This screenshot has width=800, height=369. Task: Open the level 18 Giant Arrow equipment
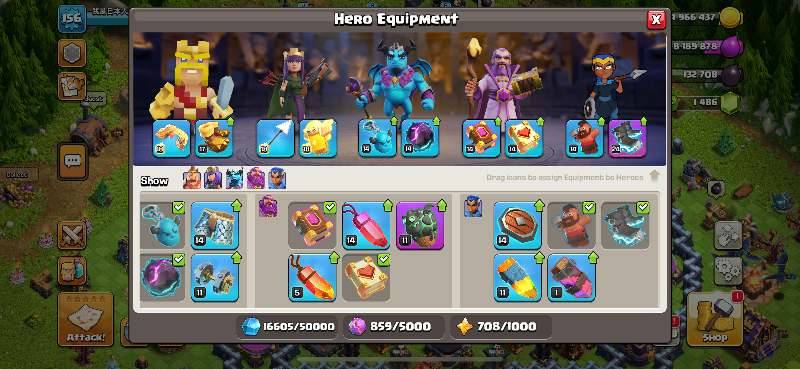(x=275, y=138)
